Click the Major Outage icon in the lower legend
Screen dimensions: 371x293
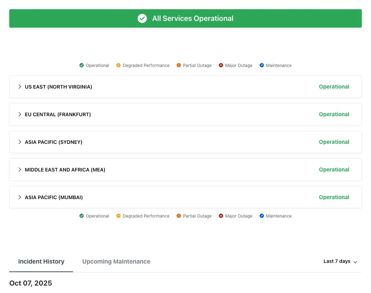click(221, 216)
